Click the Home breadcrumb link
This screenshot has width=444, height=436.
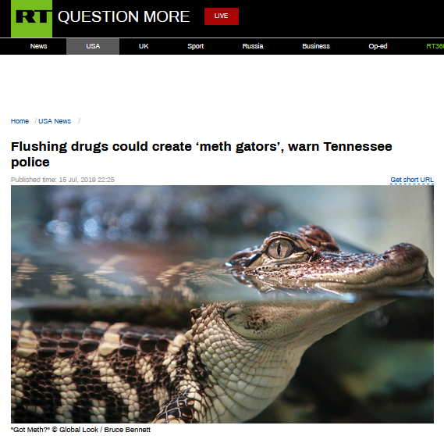(x=20, y=121)
